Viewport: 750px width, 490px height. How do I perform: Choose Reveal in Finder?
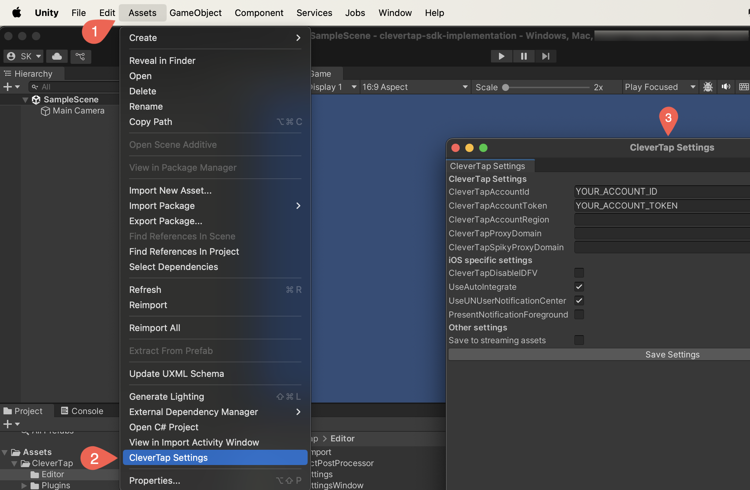tap(215, 61)
